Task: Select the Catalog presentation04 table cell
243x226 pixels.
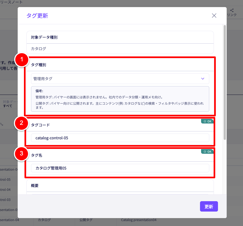Action: click(139, 220)
